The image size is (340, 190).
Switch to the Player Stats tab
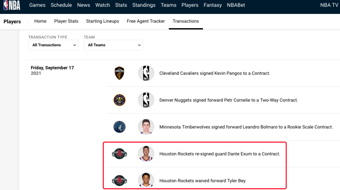pyautogui.click(x=66, y=21)
